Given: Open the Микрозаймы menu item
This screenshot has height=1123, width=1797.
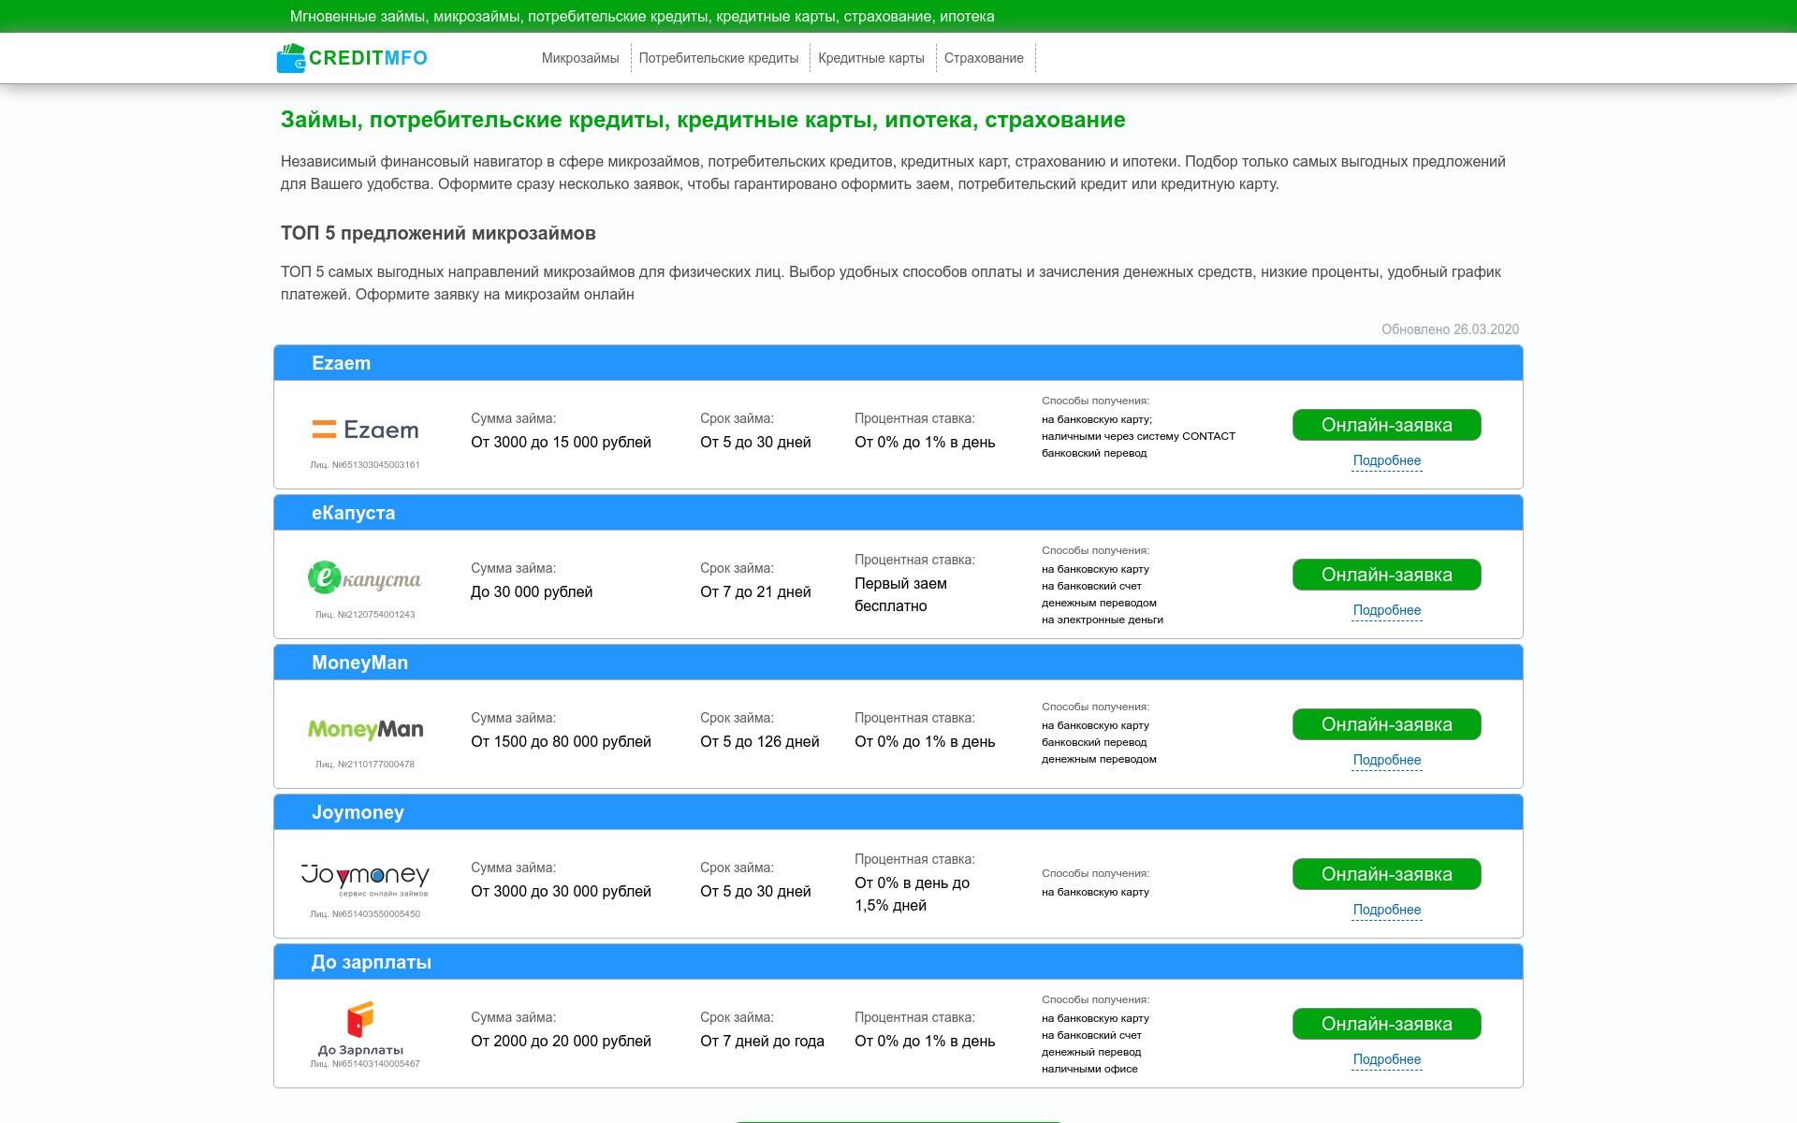Looking at the screenshot, I should point(580,58).
